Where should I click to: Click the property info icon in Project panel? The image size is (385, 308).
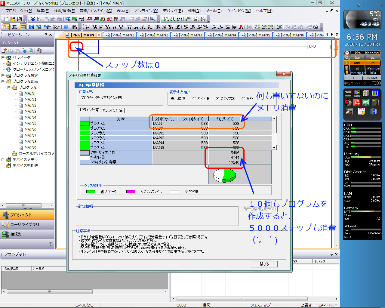[x=24, y=51]
